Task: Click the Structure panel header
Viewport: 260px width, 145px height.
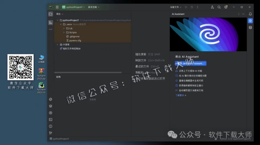Action: coord(58,77)
